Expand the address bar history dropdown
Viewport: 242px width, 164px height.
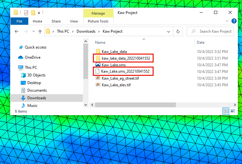(x=169, y=32)
